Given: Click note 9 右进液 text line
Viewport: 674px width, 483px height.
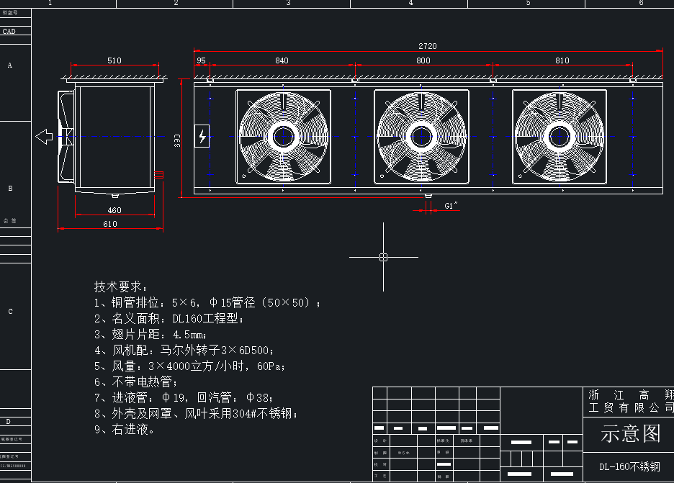Looking at the screenshot, I should tap(125, 430).
